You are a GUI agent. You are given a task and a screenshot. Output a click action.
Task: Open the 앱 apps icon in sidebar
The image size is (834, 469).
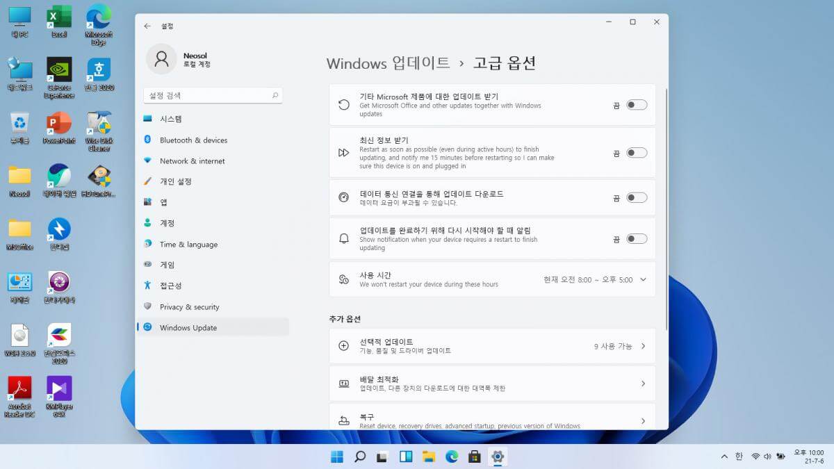tap(147, 202)
